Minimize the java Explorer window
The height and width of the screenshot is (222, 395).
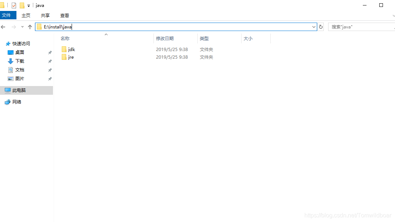(x=365, y=5)
